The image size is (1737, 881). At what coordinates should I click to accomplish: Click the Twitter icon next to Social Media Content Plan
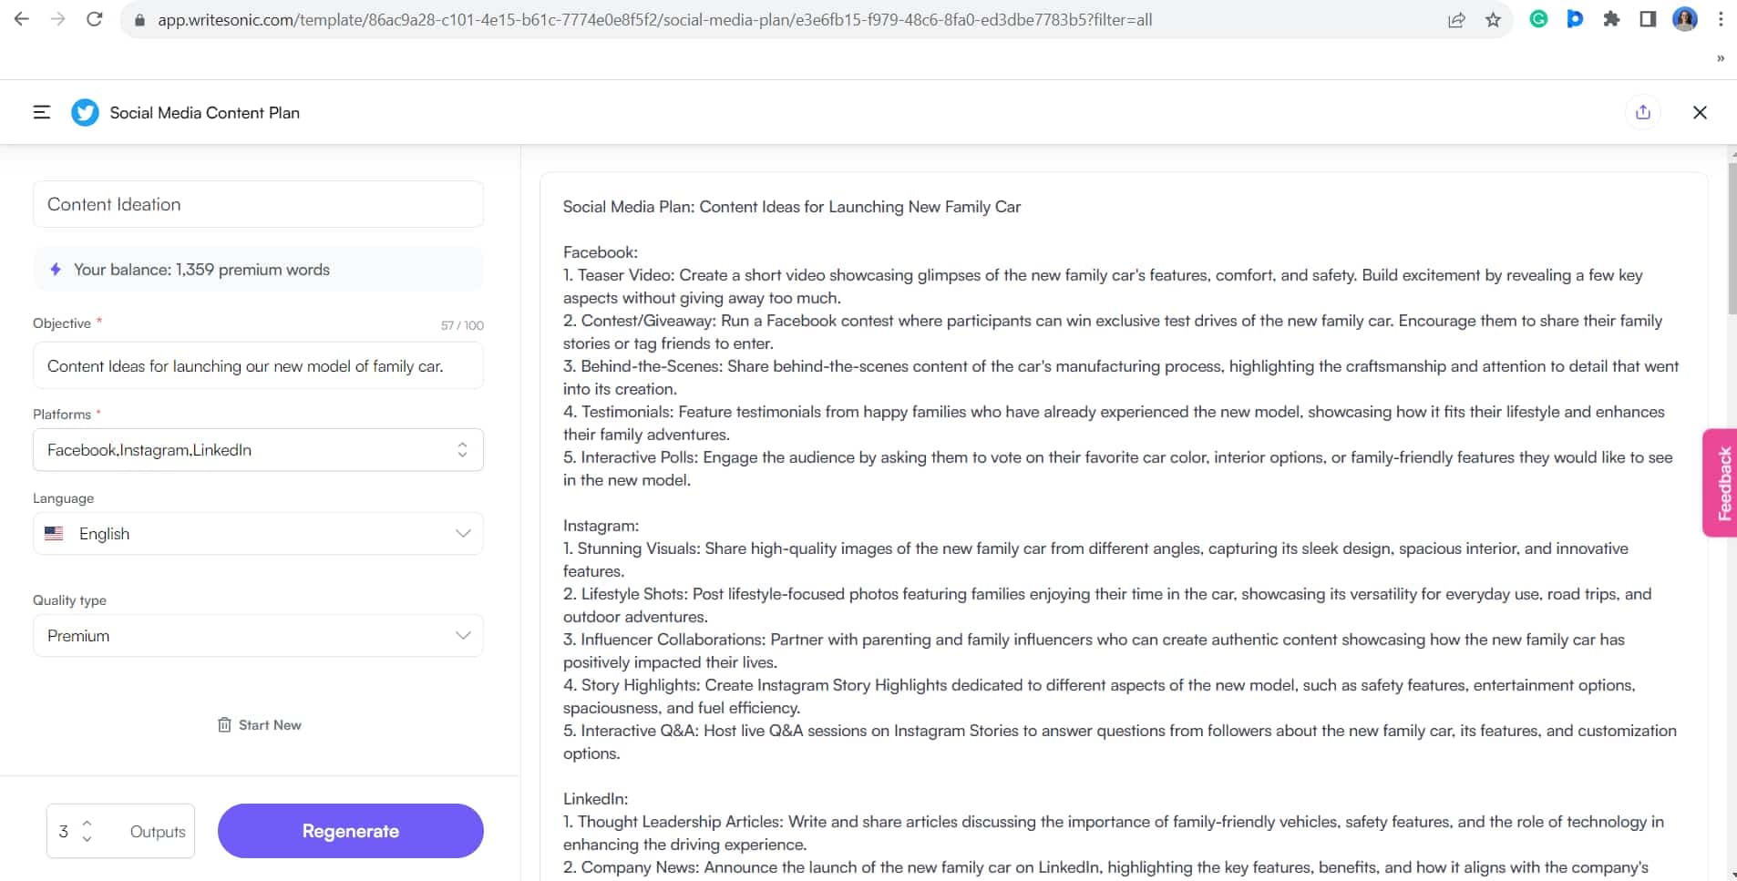click(x=85, y=112)
